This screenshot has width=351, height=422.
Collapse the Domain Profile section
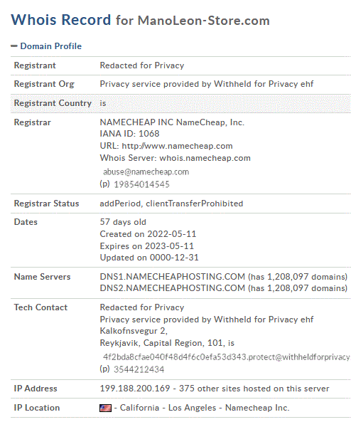14,46
